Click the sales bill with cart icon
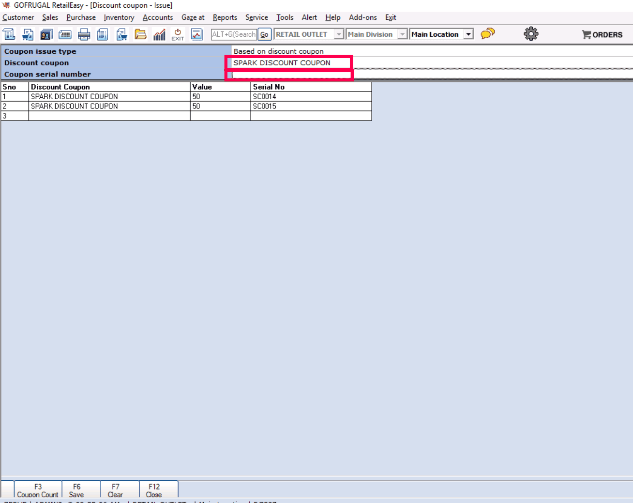The height and width of the screenshot is (503, 633). pyautogui.click(x=28, y=34)
